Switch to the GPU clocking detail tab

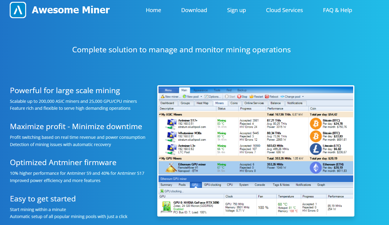click(x=213, y=185)
